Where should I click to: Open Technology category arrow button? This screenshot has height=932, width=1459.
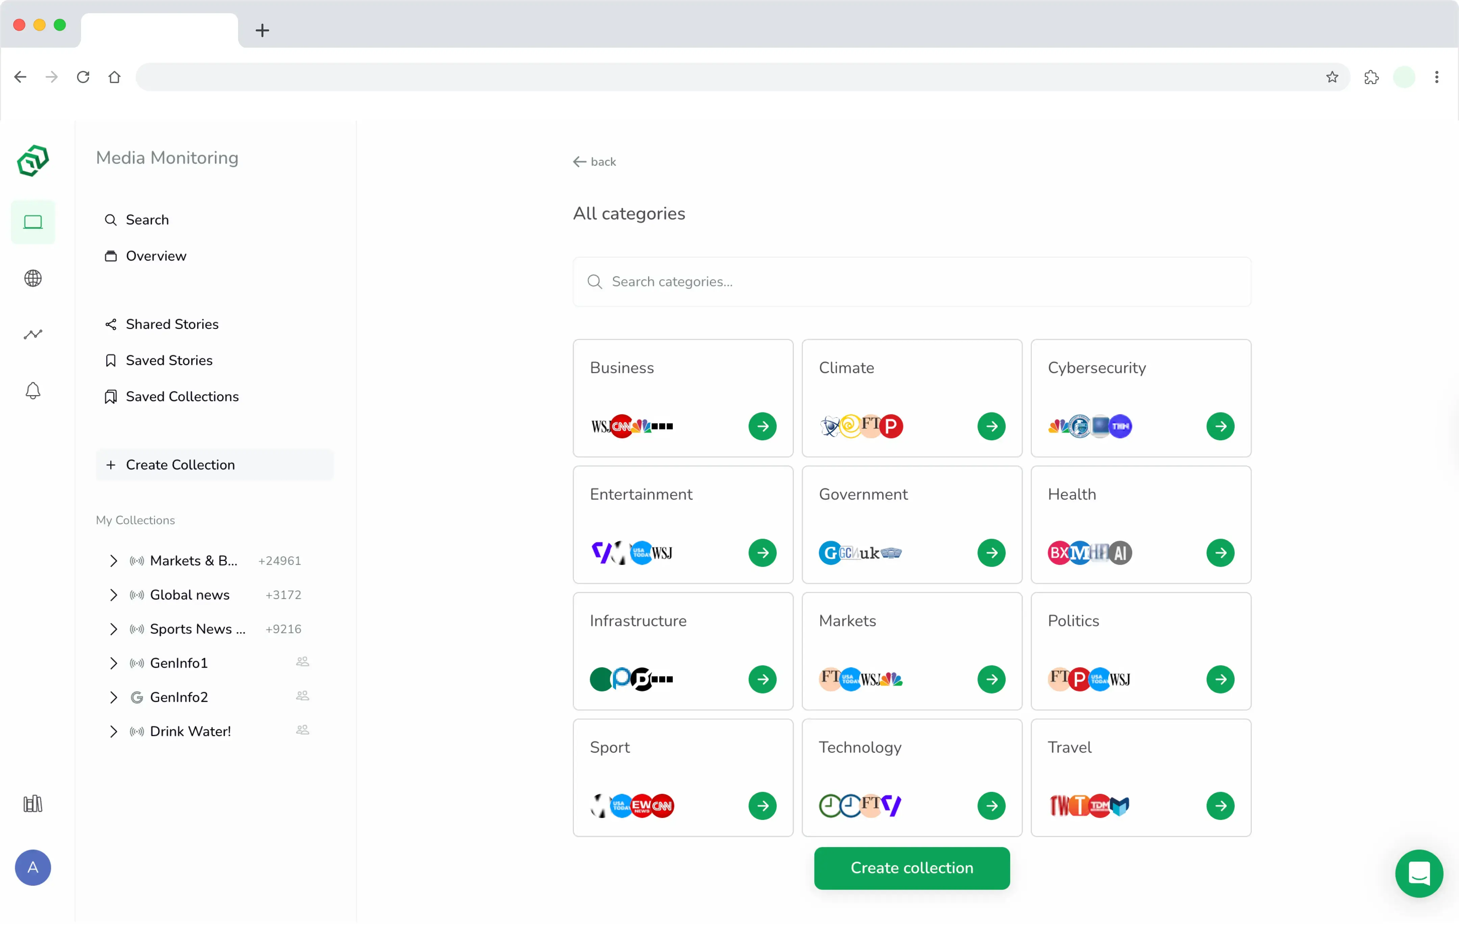click(991, 806)
